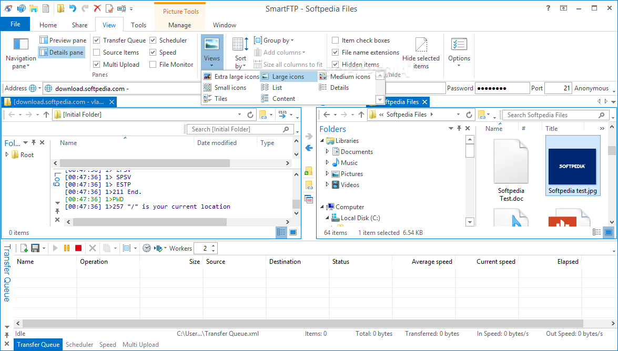Remove queue item with grey X icon
618x351 pixels.
[93, 248]
